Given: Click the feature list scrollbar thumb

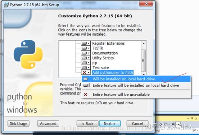Looking at the screenshot, I should point(144,61).
